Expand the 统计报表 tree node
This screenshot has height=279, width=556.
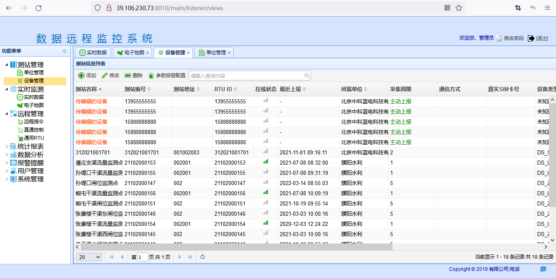7,146
